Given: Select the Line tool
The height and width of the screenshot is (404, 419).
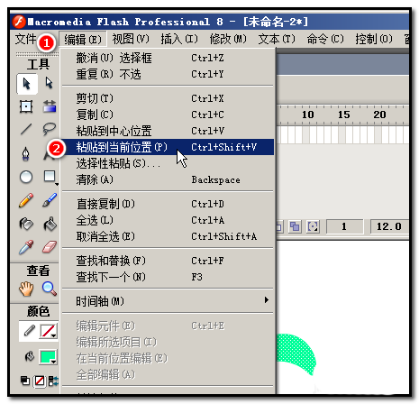Looking at the screenshot, I should pos(26,129).
